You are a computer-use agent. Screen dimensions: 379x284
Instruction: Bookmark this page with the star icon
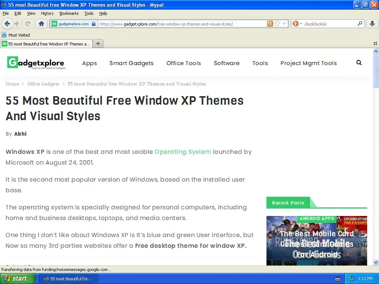277,24
